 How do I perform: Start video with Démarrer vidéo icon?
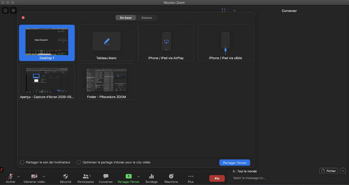pyautogui.click(x=34, y=176)
